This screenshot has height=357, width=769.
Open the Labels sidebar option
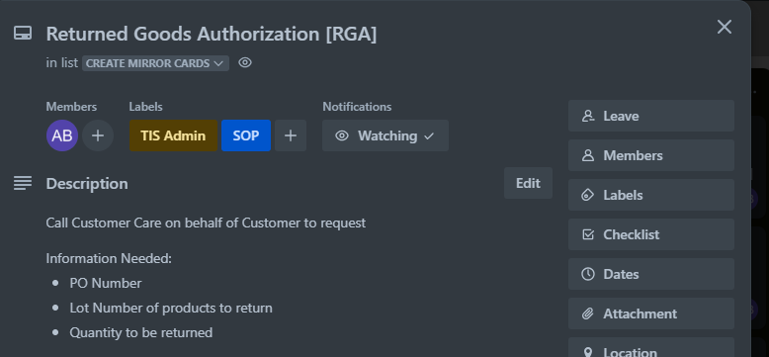pyautogui.click(x=650, y=195)
